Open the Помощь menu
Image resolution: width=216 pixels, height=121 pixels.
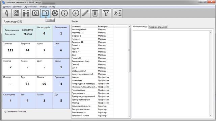point(43,7)
